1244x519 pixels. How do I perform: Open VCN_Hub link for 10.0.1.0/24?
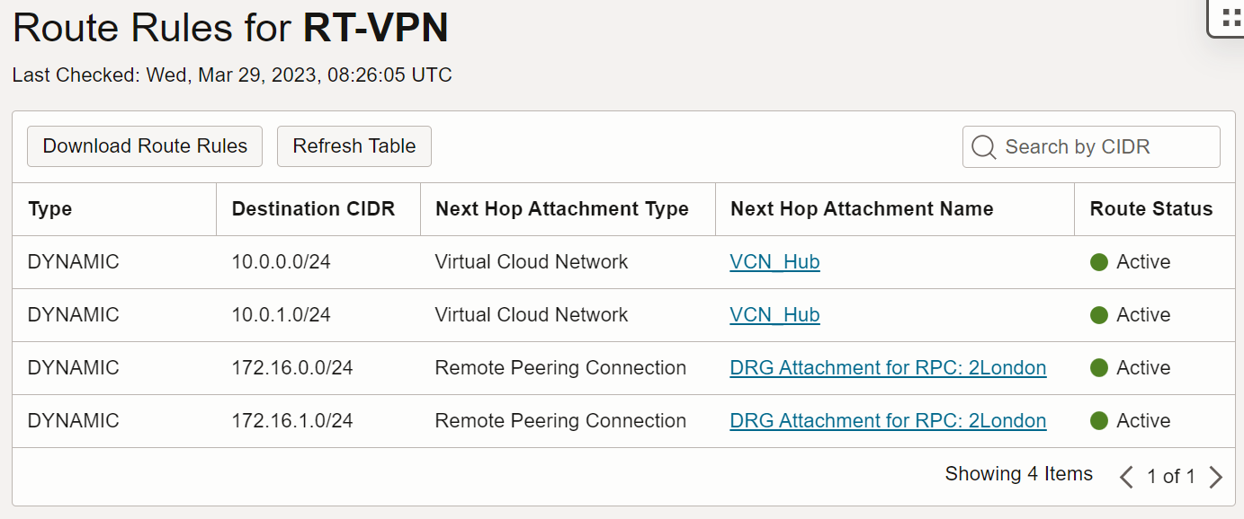774,315
